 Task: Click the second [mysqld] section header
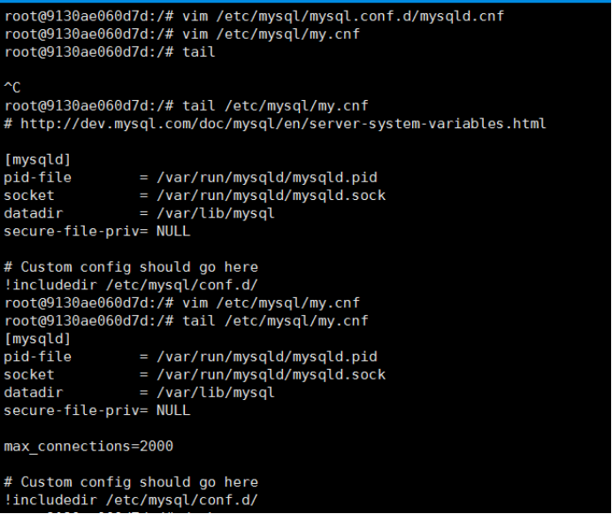click(x=38, y=339)
